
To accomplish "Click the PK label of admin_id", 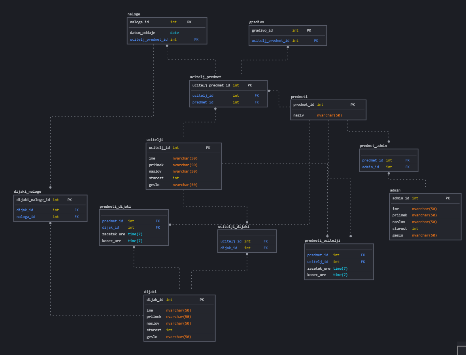I will coord(447,198).
